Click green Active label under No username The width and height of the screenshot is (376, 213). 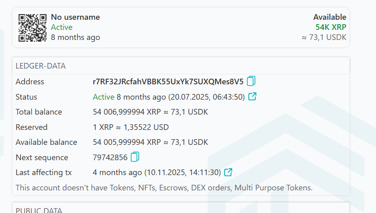click(62, 27)
